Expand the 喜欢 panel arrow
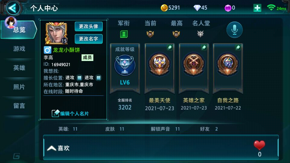The height and width of the screenshot is (163, 290). [x=52, y=148]
